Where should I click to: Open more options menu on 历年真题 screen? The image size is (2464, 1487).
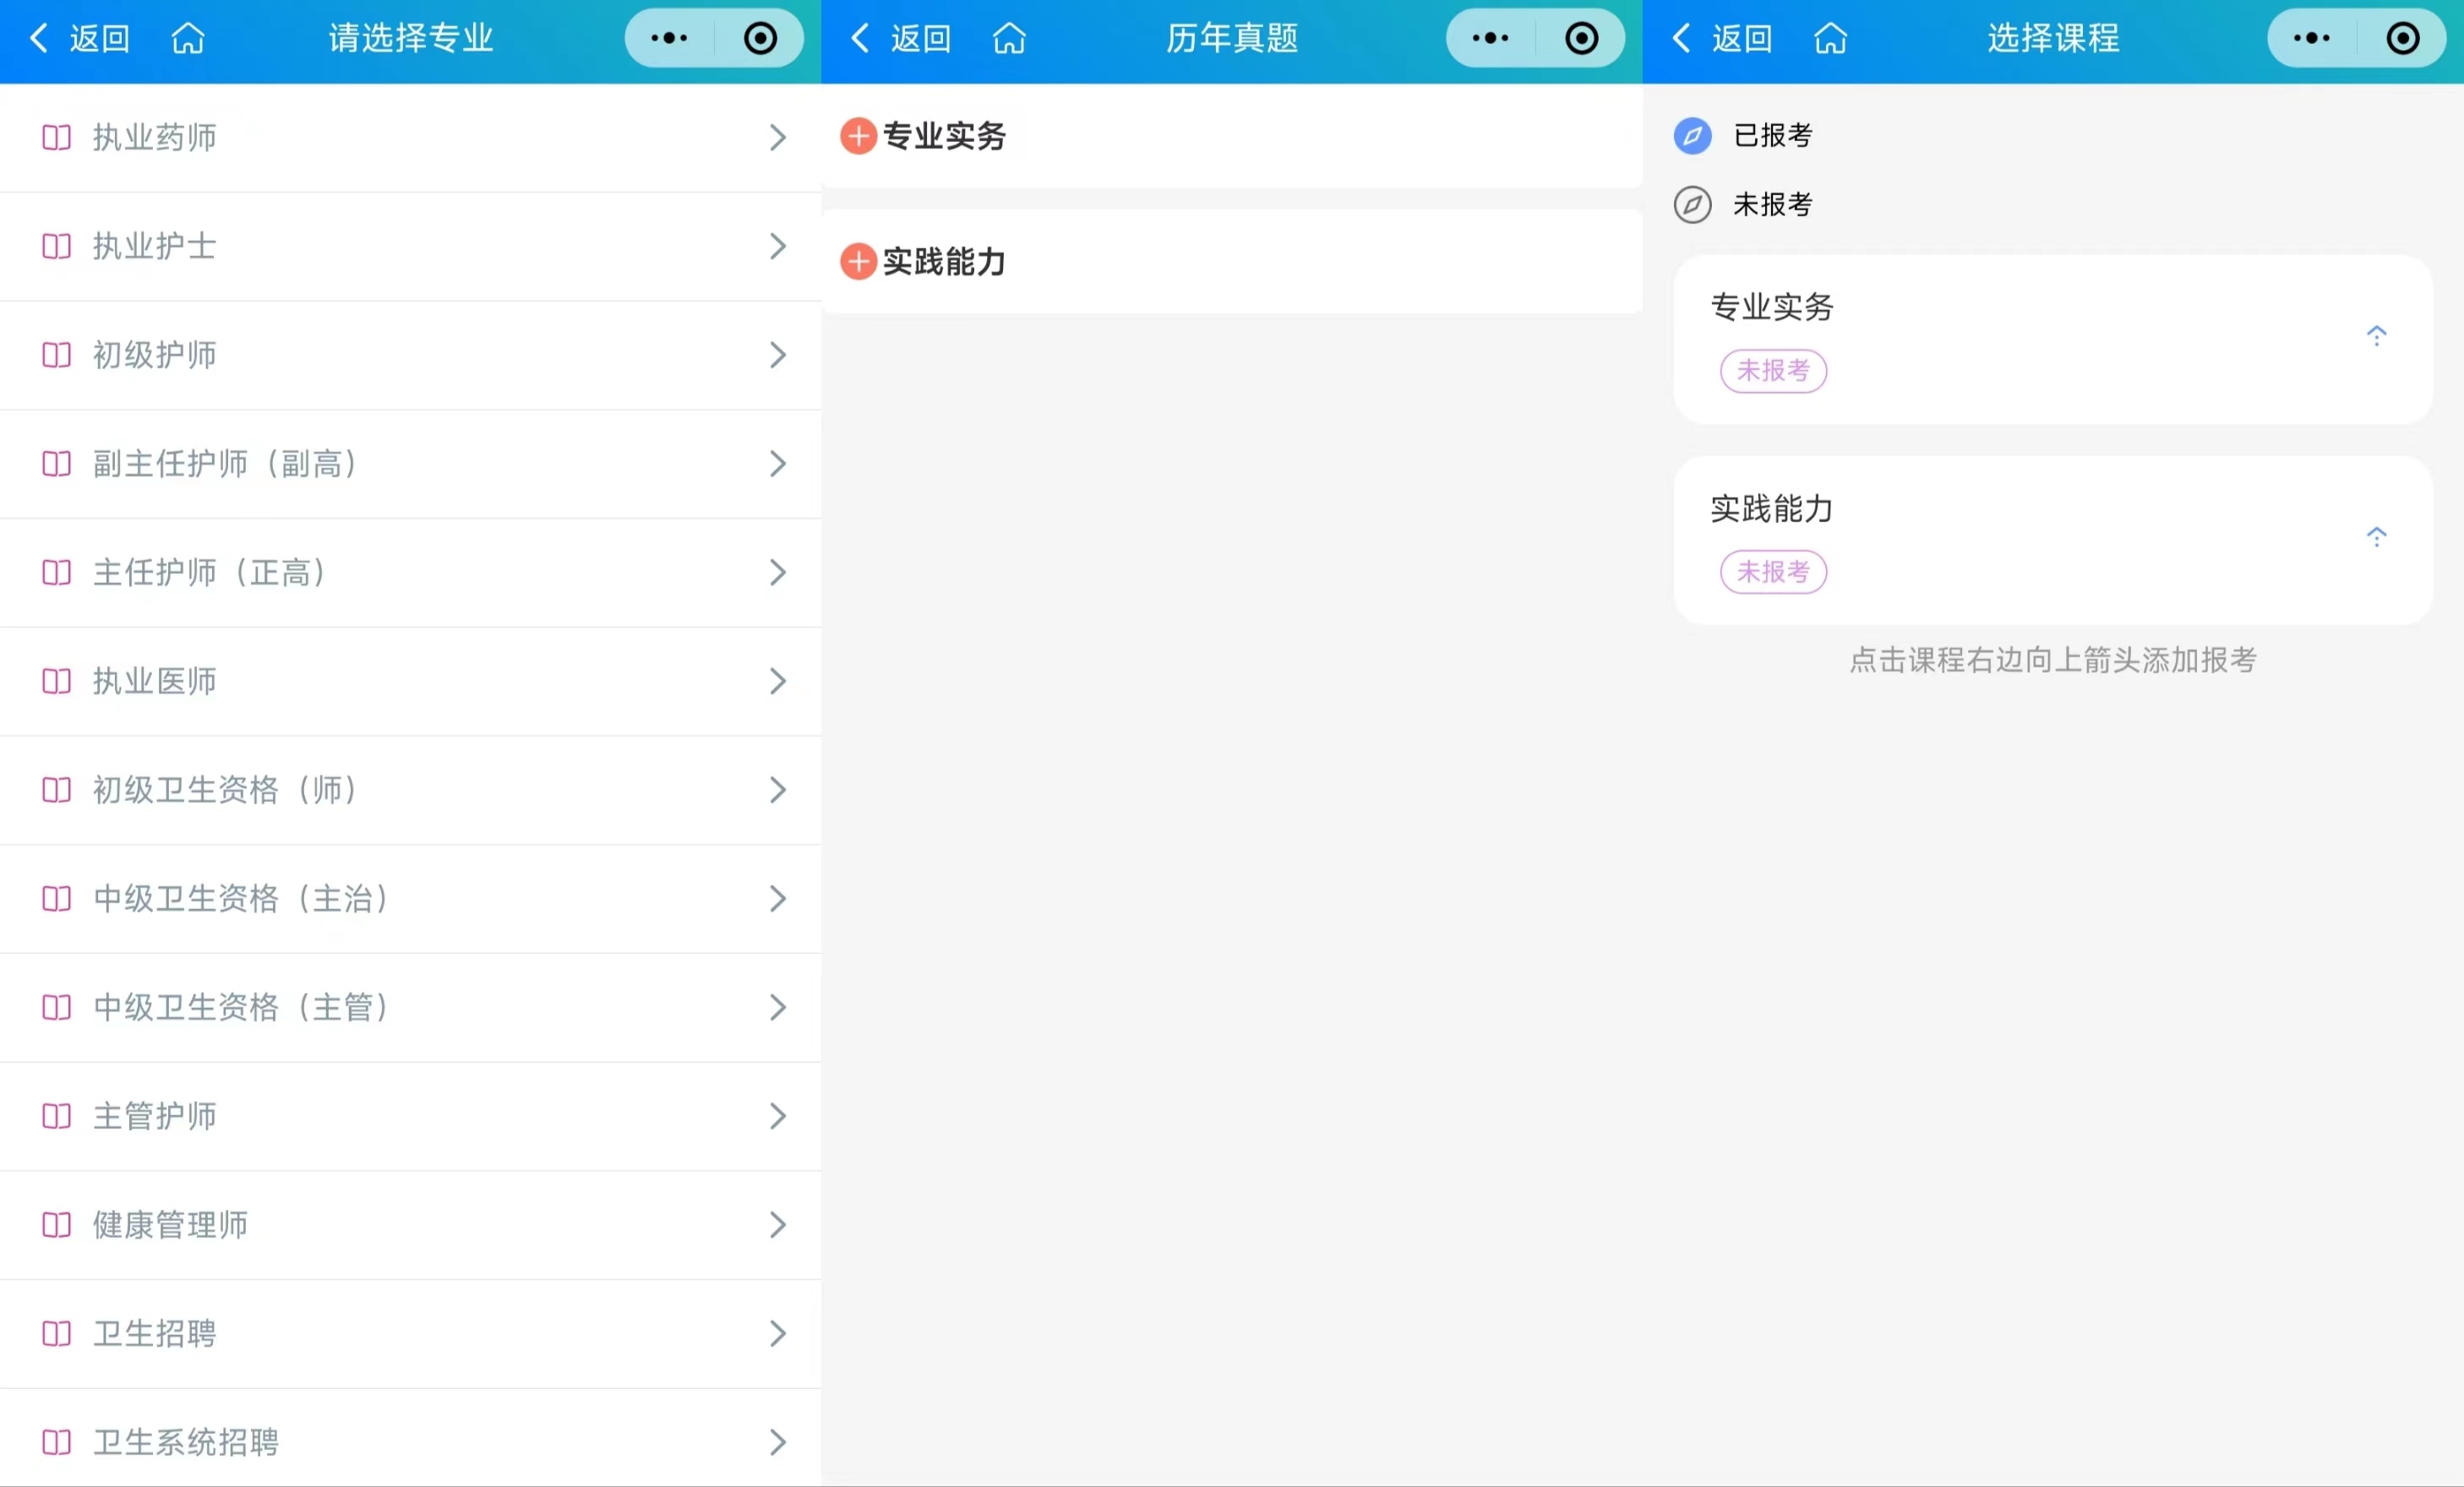point(1490,38)
